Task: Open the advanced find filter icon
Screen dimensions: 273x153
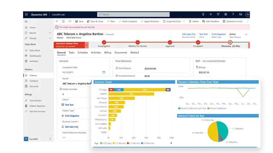Action: (x=218, y=14)
